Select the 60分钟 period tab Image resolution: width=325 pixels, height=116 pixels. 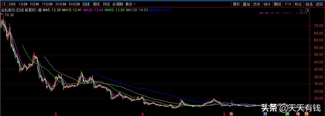coord(74,4)
